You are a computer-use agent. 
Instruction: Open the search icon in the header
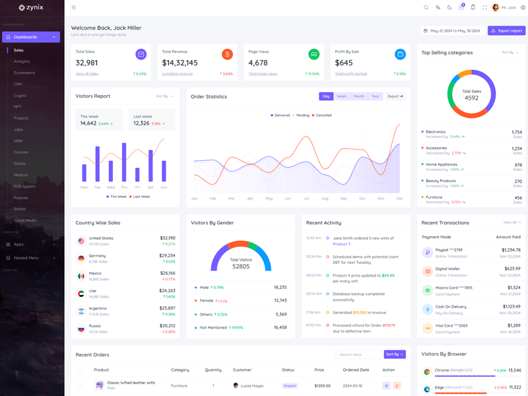pos(426,8)
